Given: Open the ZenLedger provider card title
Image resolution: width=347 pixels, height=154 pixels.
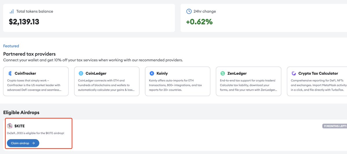Looking at the screenshot, I should pyautogui.click(x=237, y=73).
